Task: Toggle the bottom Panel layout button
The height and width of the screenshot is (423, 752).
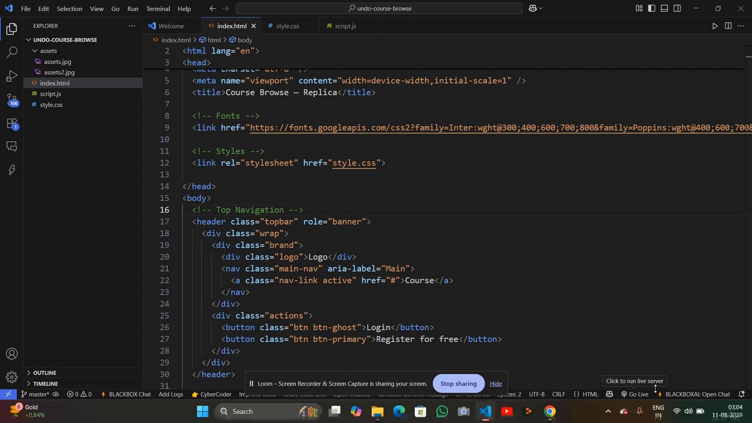Action: click(664, 9)
